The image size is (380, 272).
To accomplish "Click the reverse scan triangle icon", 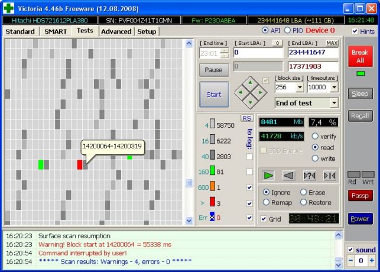I will click(x=288, y=175).
